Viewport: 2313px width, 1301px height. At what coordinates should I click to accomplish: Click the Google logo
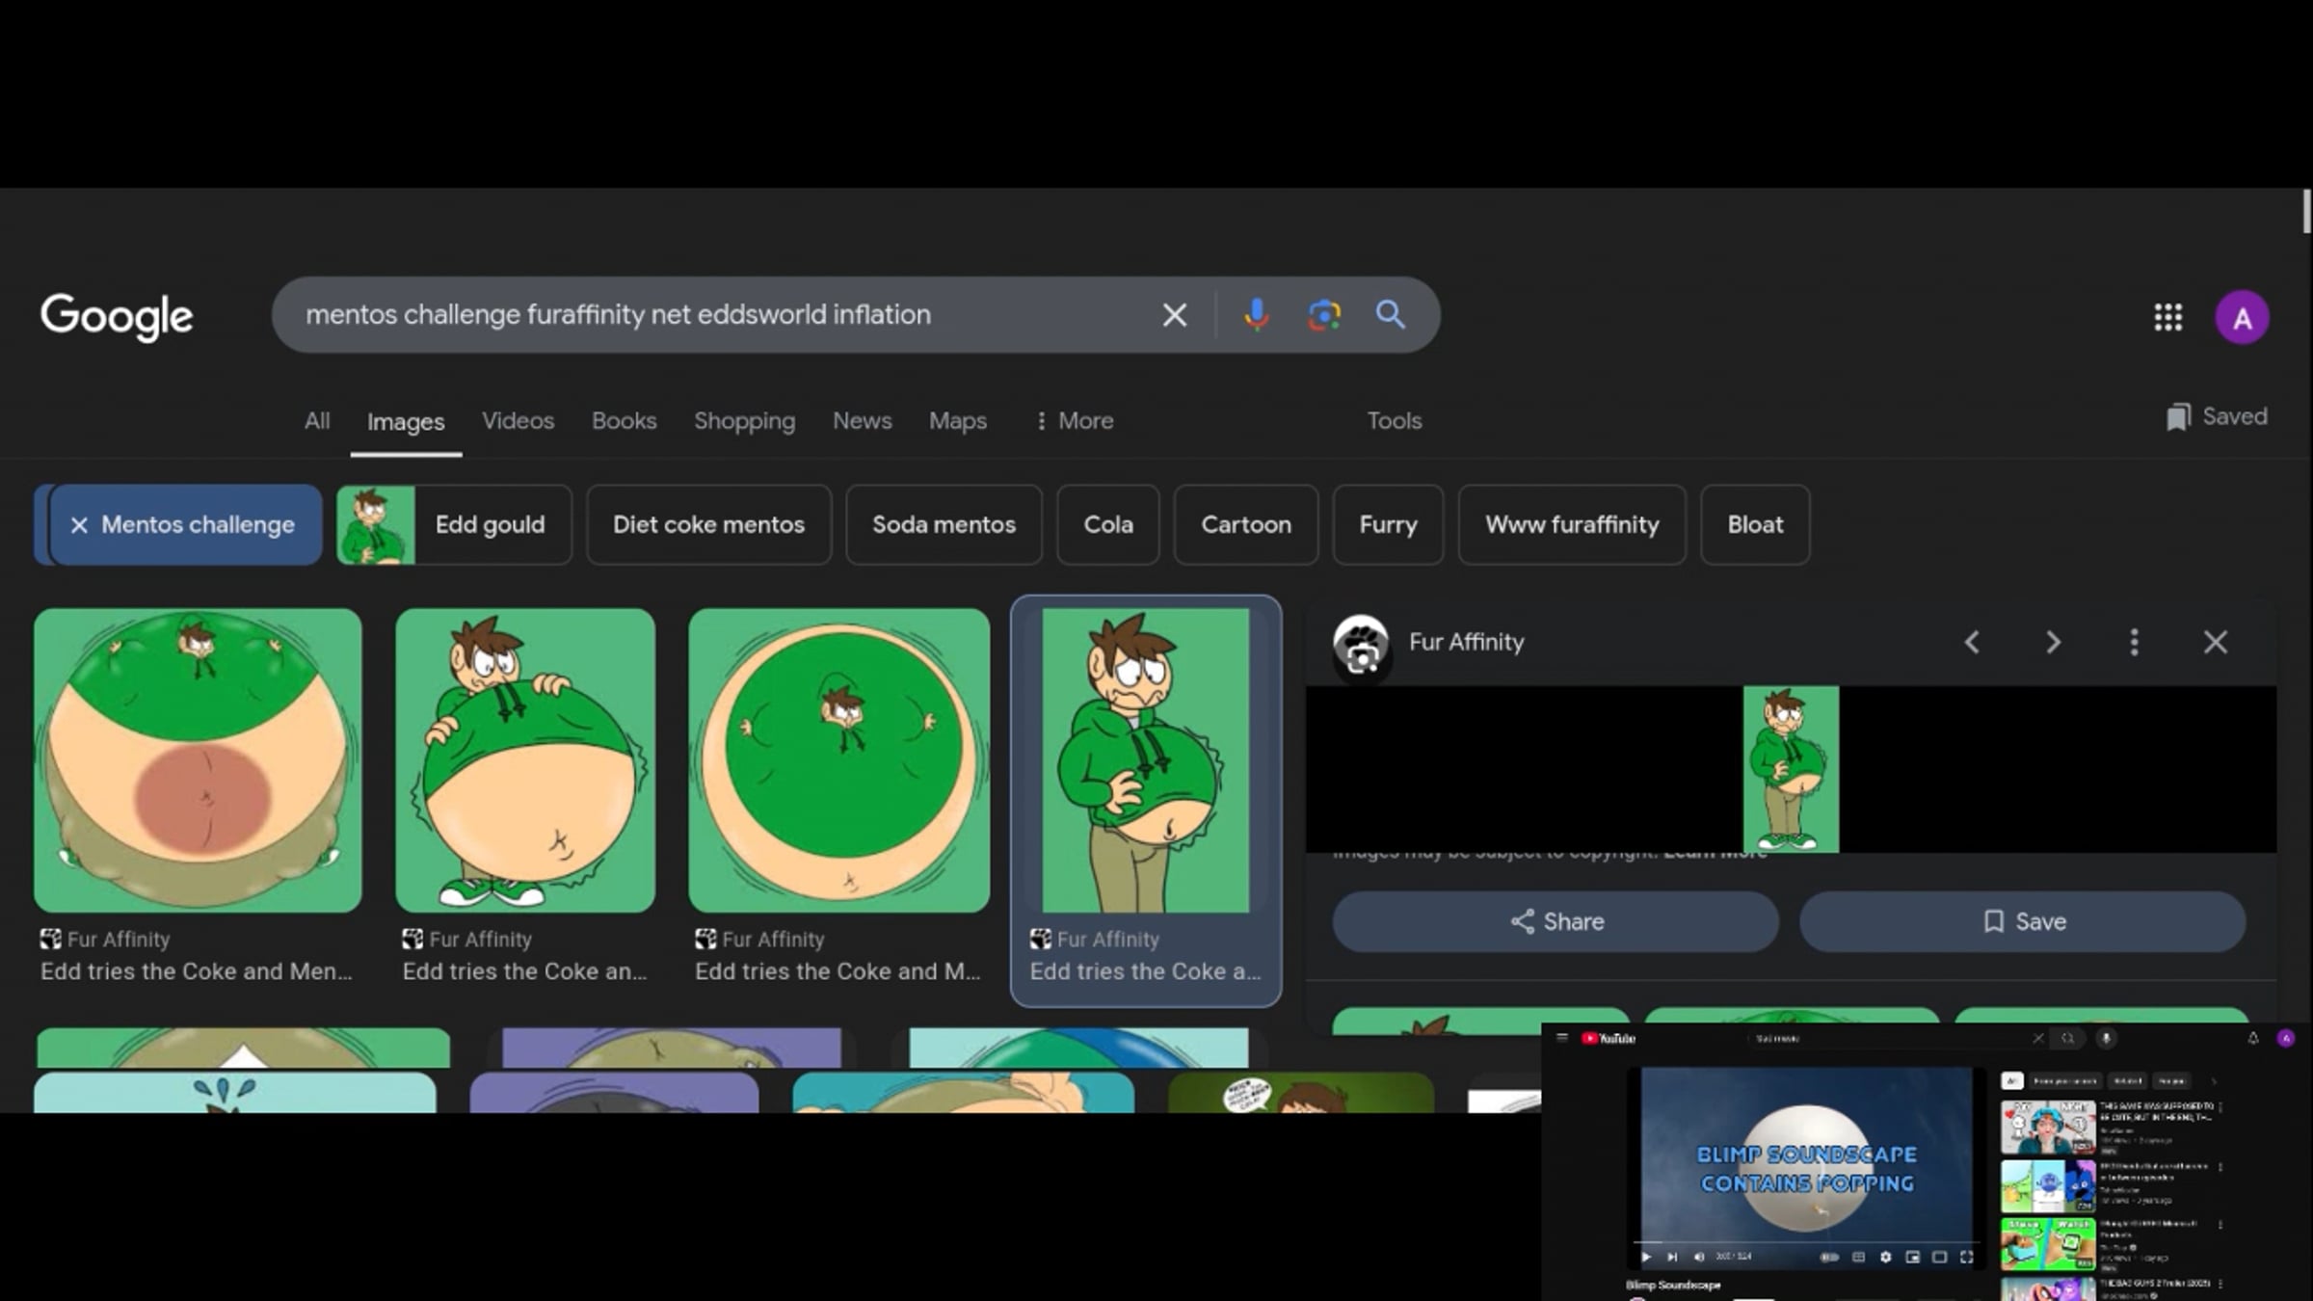(x=117, y=316)
